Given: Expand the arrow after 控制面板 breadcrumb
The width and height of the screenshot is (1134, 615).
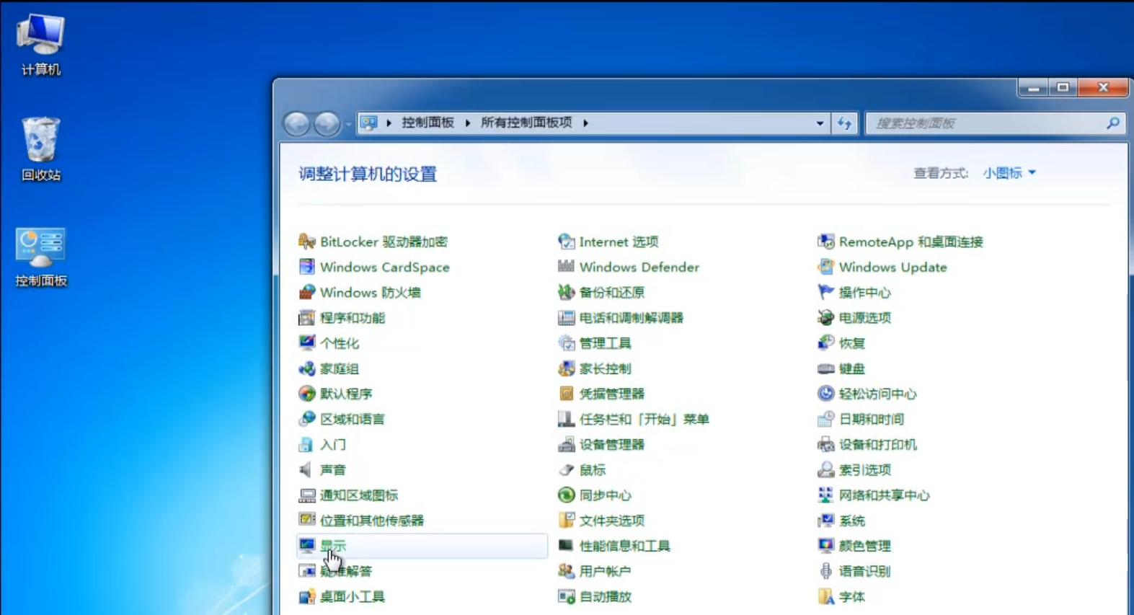Looking at the screenshot, I should [x=468, y=123].
